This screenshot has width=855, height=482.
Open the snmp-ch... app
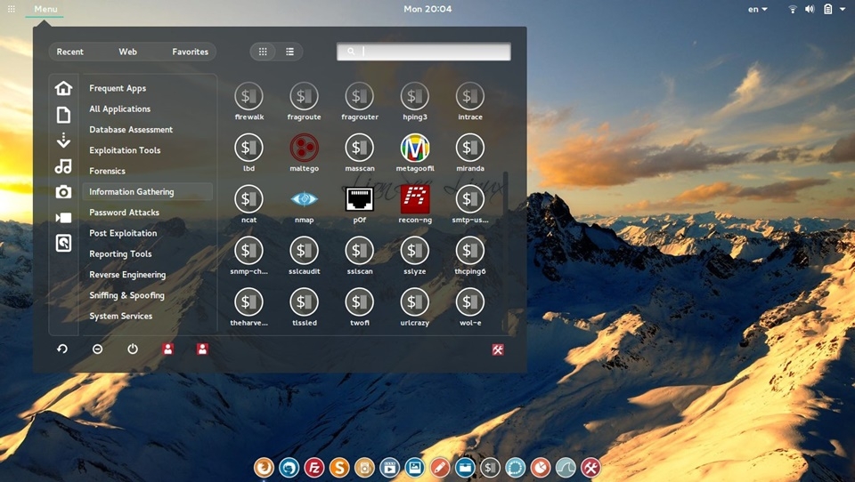[248, 256]
